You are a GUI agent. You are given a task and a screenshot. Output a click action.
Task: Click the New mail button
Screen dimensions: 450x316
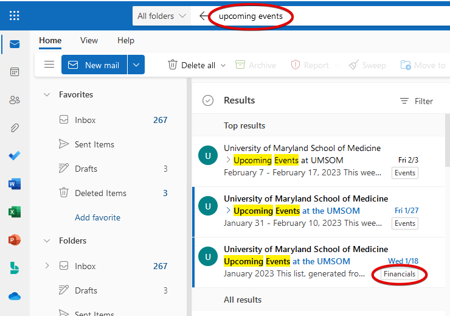coord(94,65)
